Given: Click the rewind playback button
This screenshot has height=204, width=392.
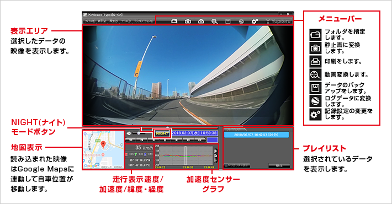Looking at the screenshot, I should 130,140.
